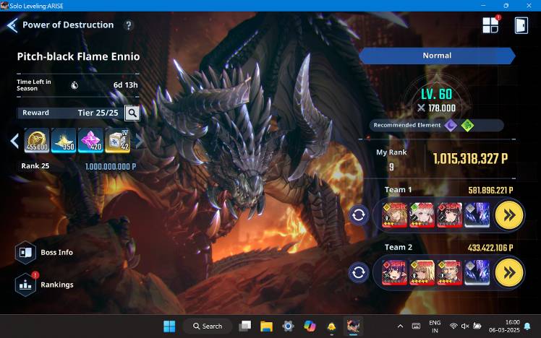
Task: Select the Normal difficulty tab
Action: click(437, 56)
